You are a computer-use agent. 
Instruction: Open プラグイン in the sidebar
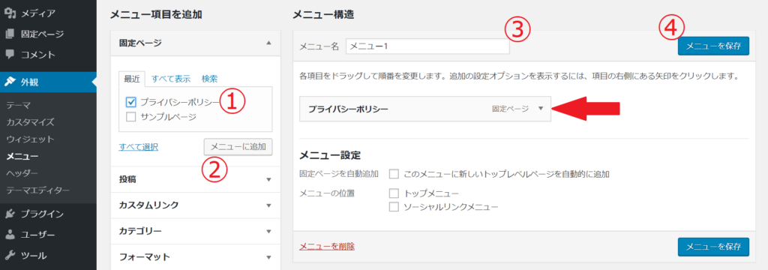click(x=42, y=214)
